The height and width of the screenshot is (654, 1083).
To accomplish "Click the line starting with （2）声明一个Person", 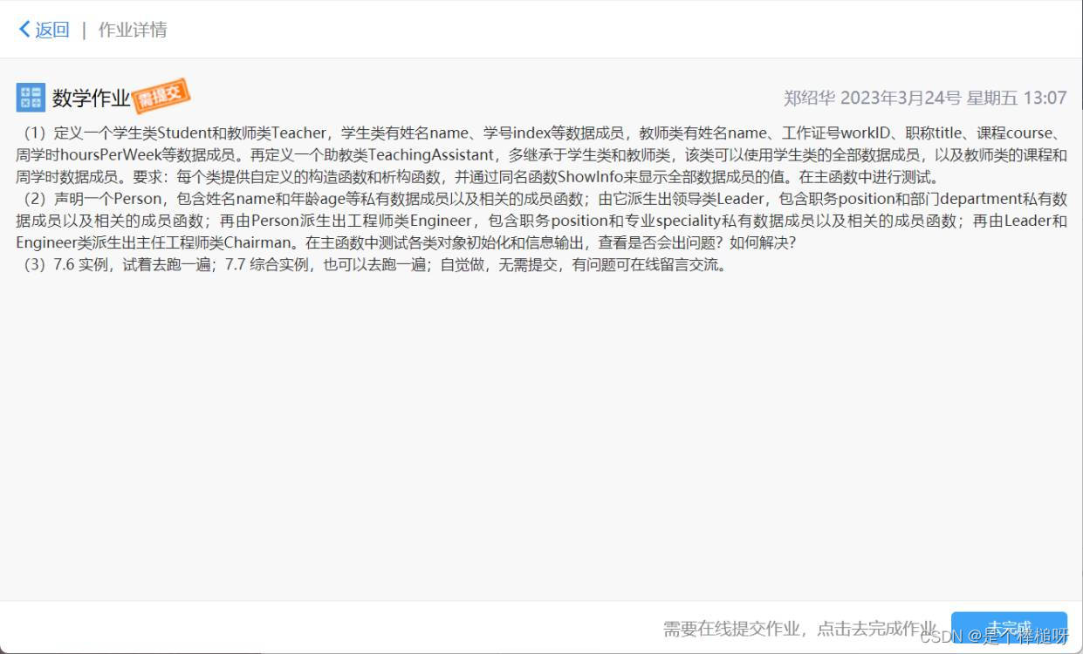I will 541,199.
